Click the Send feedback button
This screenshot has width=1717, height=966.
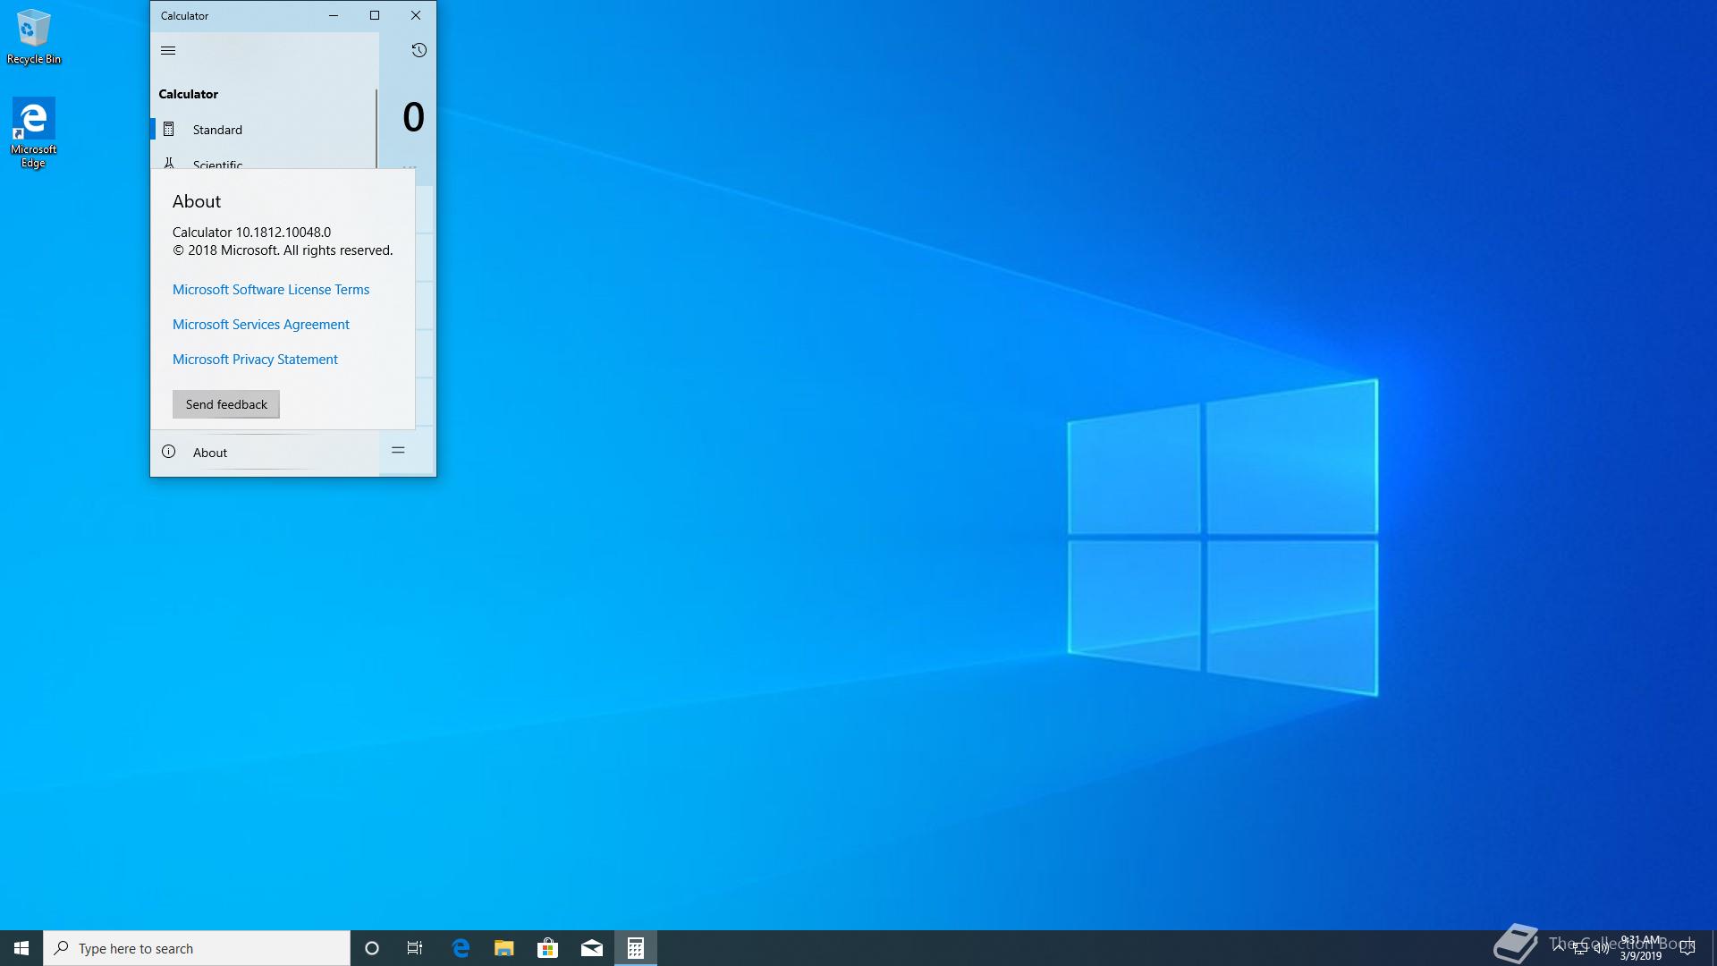coord(226,404)
